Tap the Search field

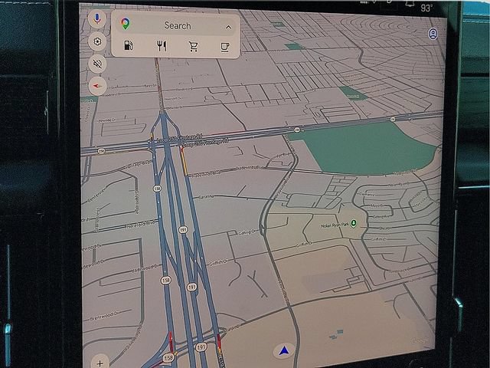coord(177,25)
